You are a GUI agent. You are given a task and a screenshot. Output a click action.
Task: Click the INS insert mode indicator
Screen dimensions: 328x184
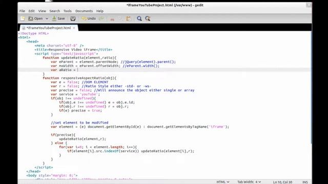click(x=305, y=182)
